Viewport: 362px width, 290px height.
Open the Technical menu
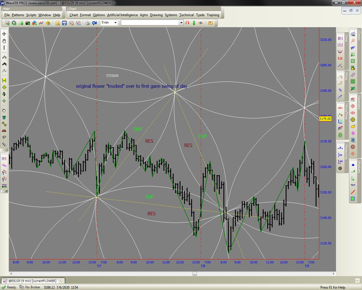coord(186,15)
